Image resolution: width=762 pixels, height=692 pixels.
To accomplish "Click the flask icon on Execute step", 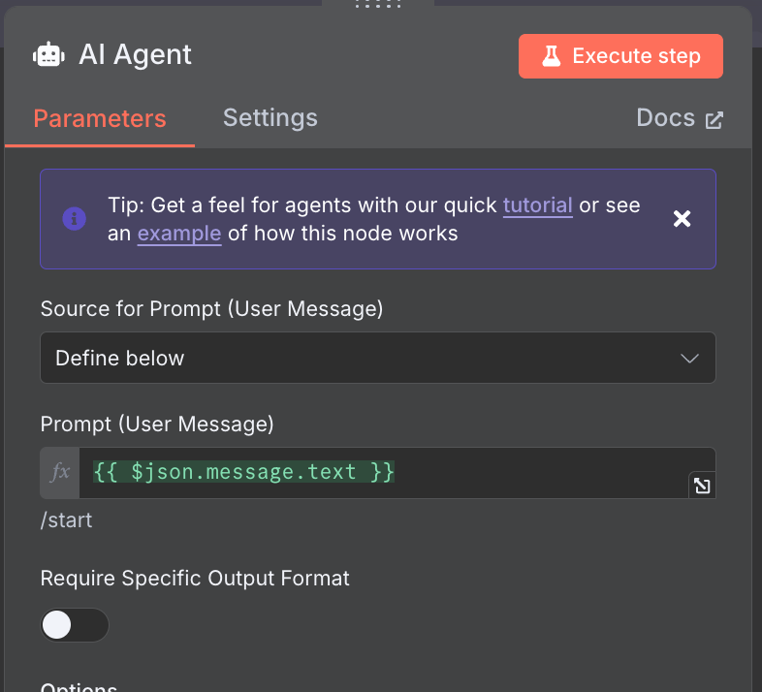I will click(x=551, y=56).
